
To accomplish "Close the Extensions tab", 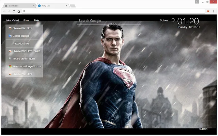I will 33,6.
